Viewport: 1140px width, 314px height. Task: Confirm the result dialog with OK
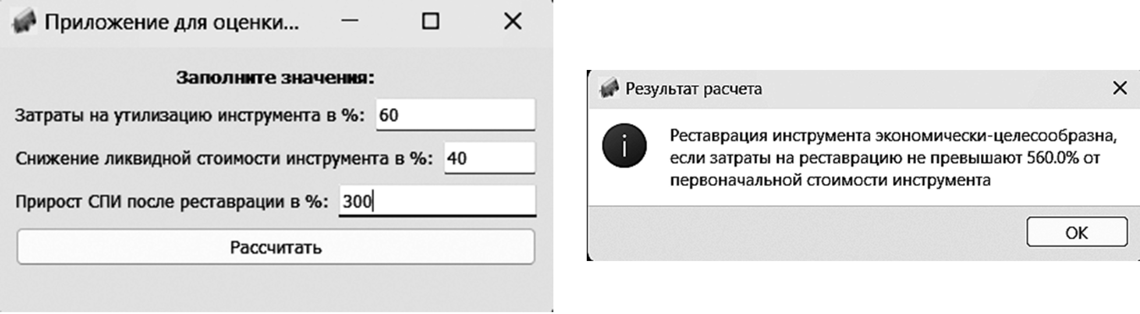pyautogui.click(x=1076, y=232)
